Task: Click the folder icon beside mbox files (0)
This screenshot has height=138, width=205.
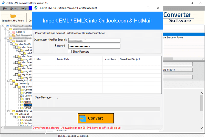Action: 16,44
